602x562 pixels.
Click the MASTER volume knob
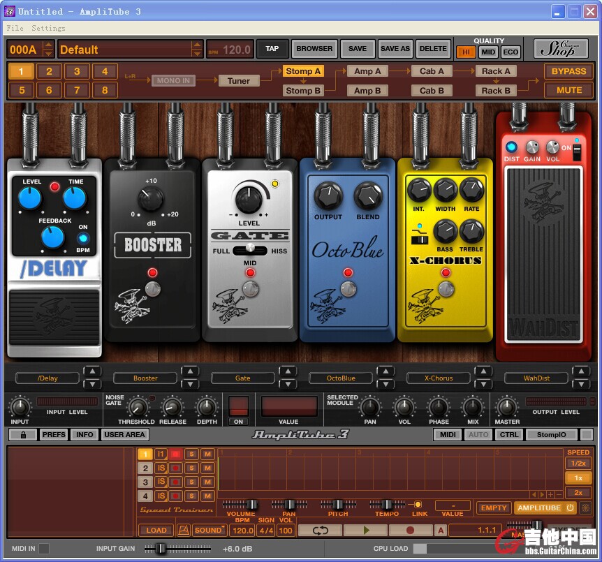tap(507, 407)
